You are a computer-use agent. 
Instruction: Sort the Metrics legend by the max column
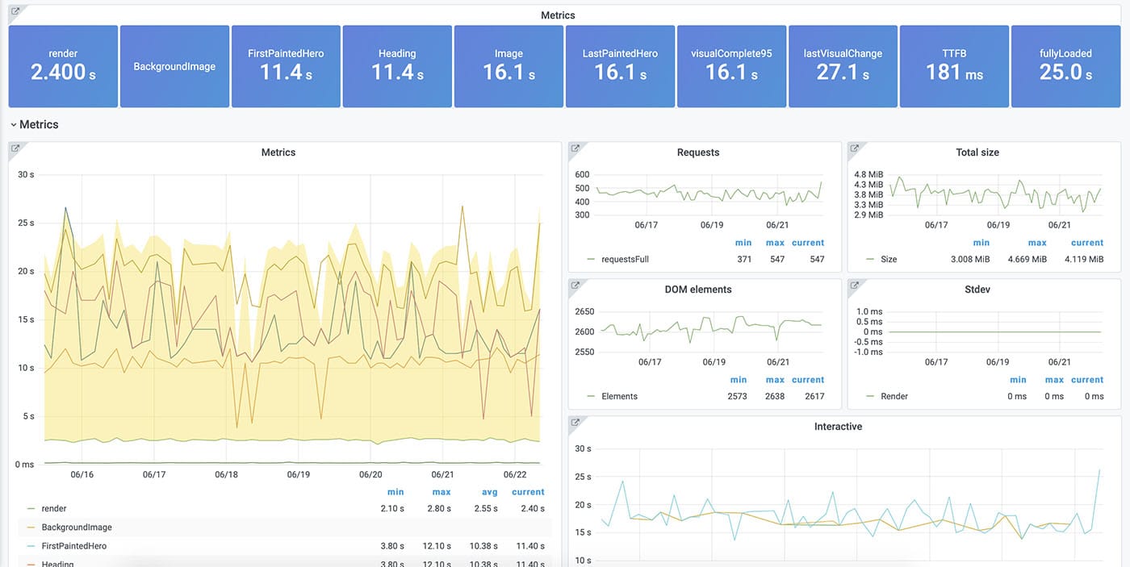click(x=441, y=491)
